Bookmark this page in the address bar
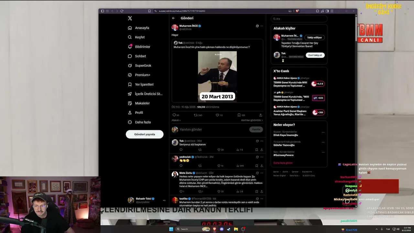The image size is (414, 233). point(149,11)
